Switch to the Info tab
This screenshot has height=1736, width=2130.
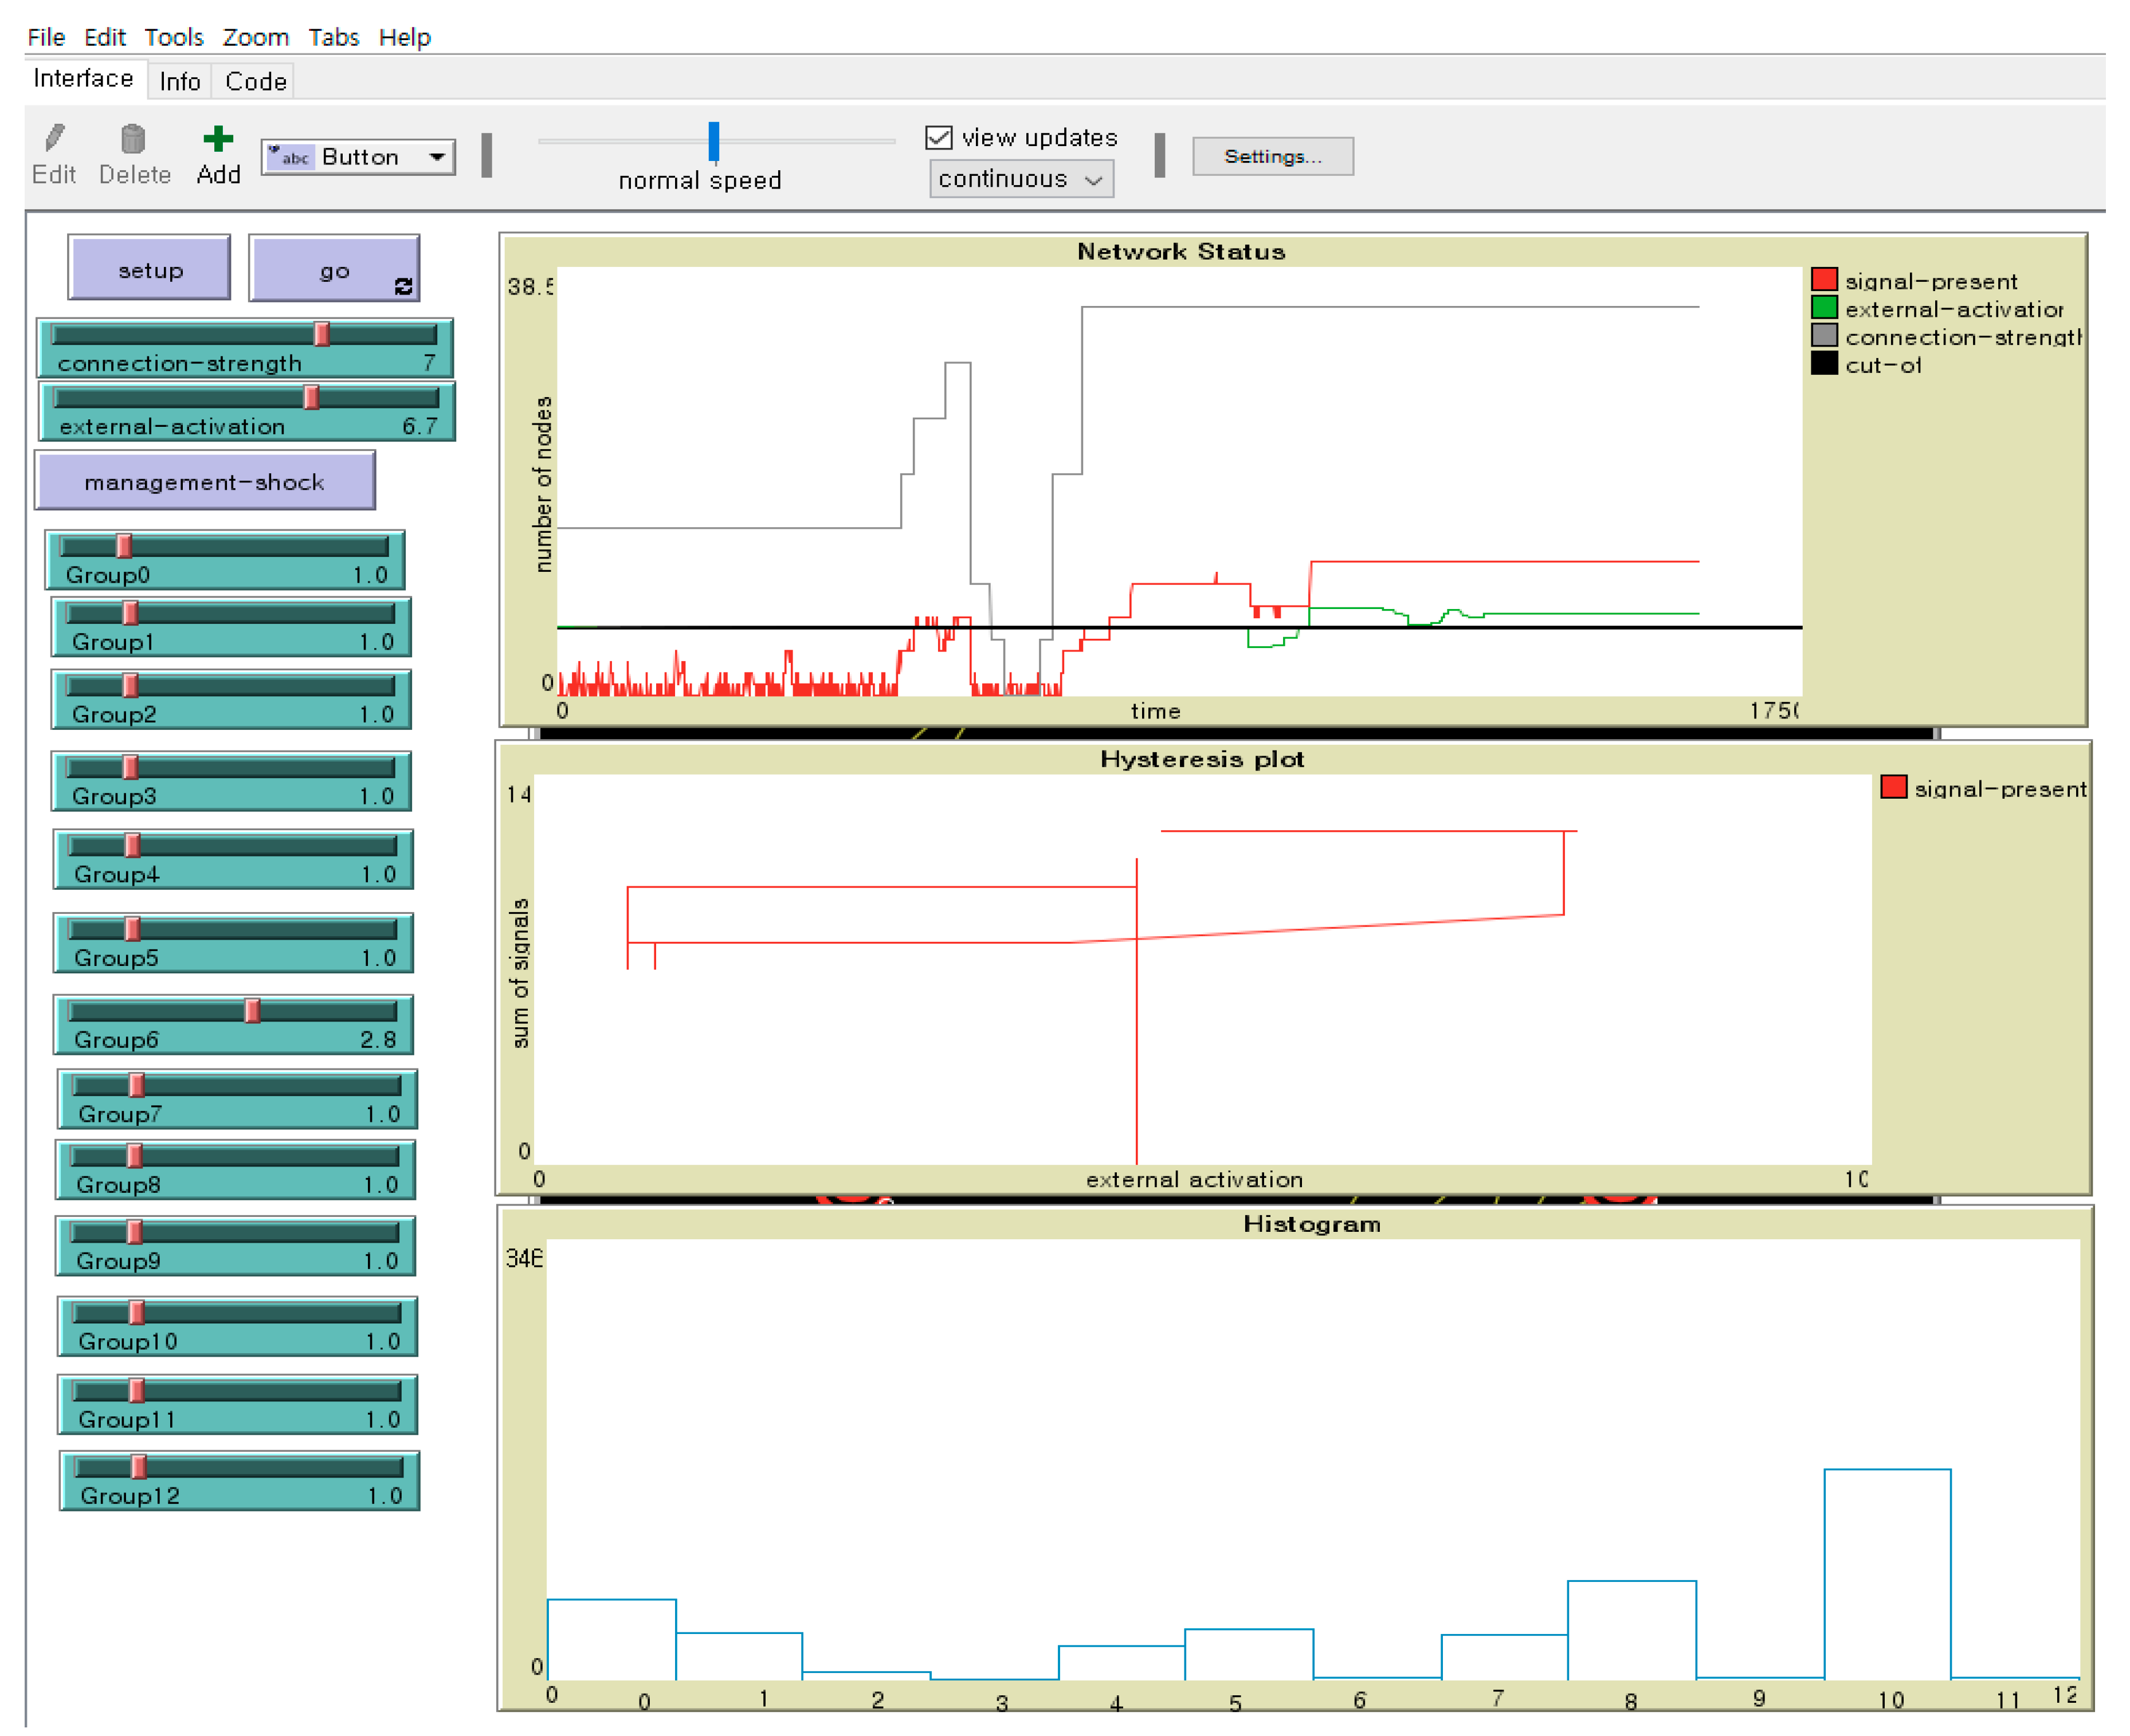click(x=179, y=81)
